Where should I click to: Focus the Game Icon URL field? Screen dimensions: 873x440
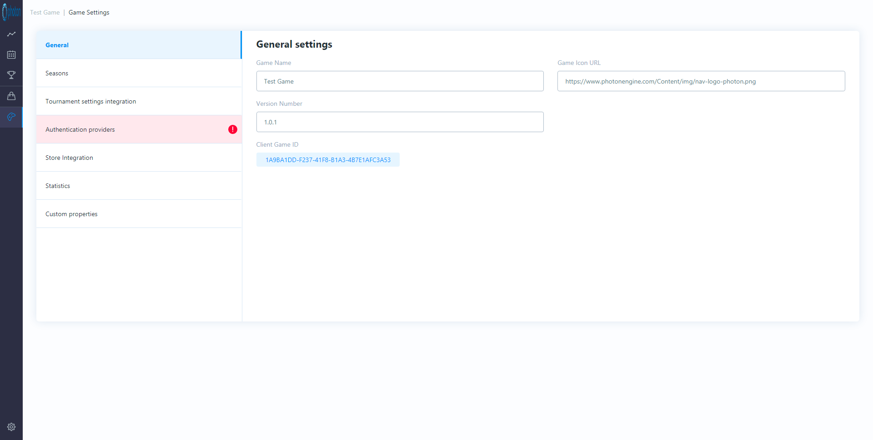[701, 81]
